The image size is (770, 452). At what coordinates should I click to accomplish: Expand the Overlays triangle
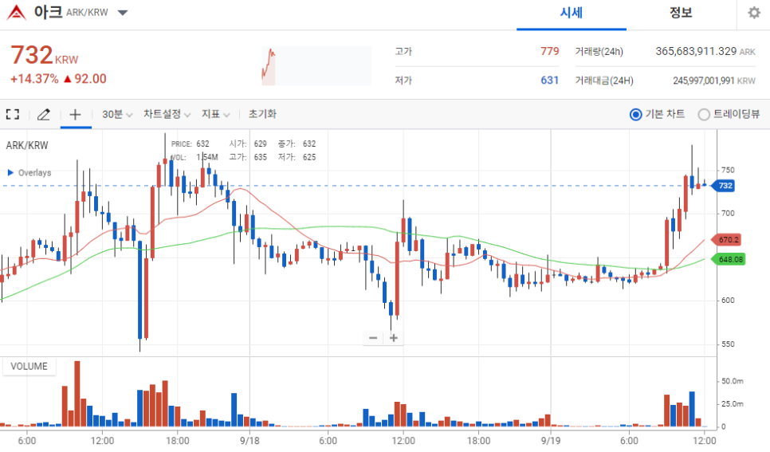tap(10, 172)
